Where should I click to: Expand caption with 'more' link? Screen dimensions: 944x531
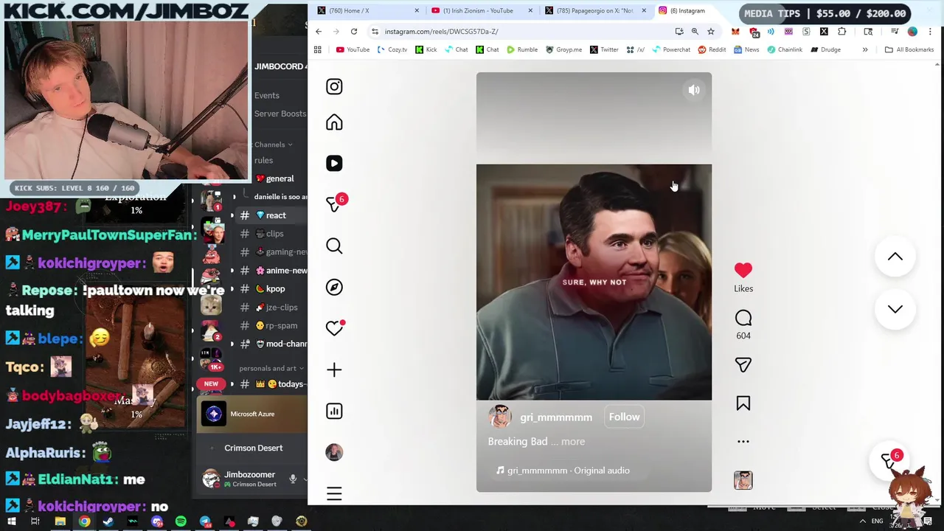pyautogui.click(x=573, y=442)
